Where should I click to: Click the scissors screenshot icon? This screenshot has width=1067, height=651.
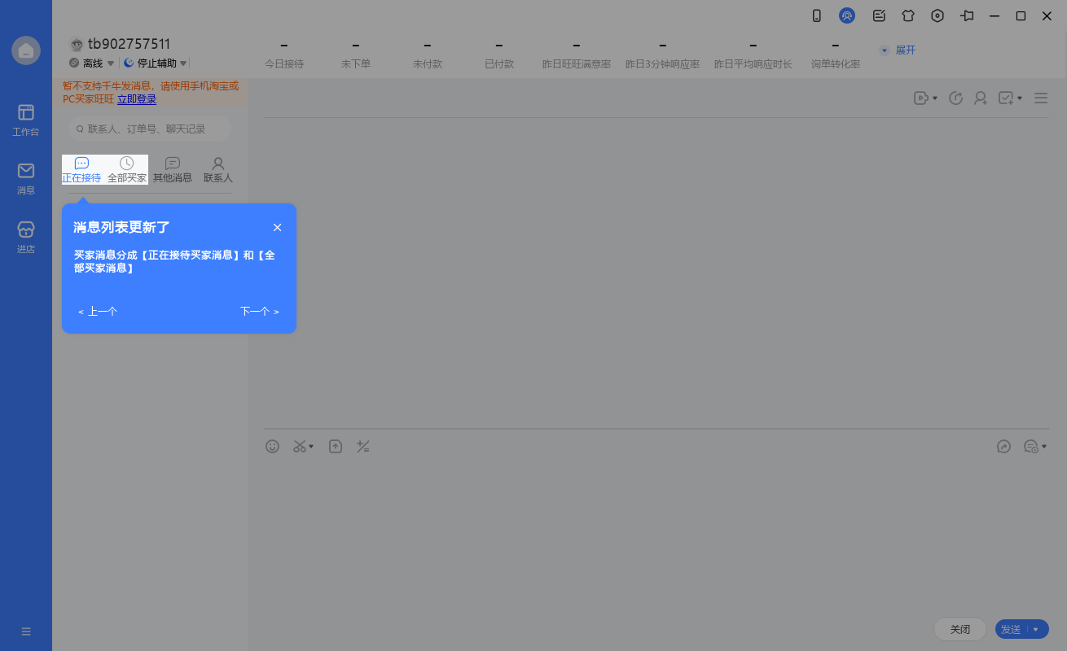pos(300,446)
